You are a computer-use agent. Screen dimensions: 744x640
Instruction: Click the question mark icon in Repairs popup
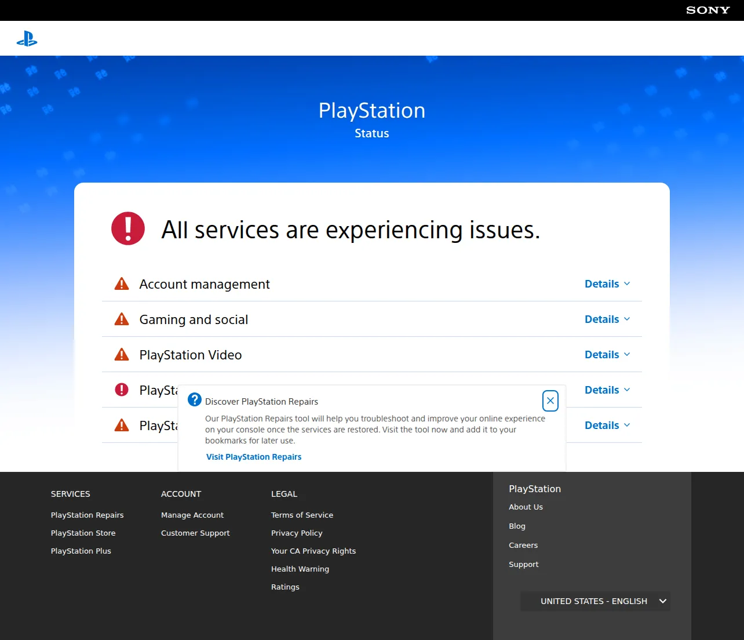pos(195,399)
